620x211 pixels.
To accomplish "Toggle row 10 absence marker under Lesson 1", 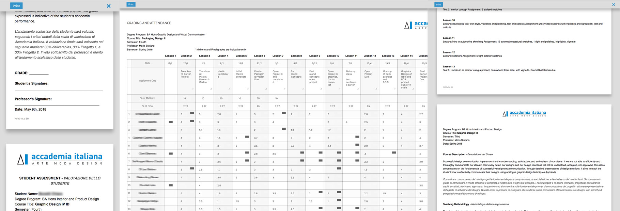I will [x=171, y=185].
